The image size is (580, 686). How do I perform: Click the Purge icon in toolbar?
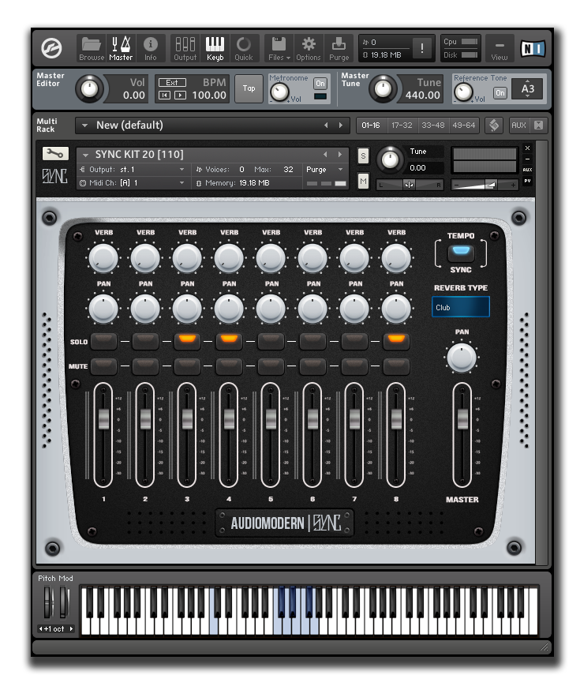[x=339, y=49]
